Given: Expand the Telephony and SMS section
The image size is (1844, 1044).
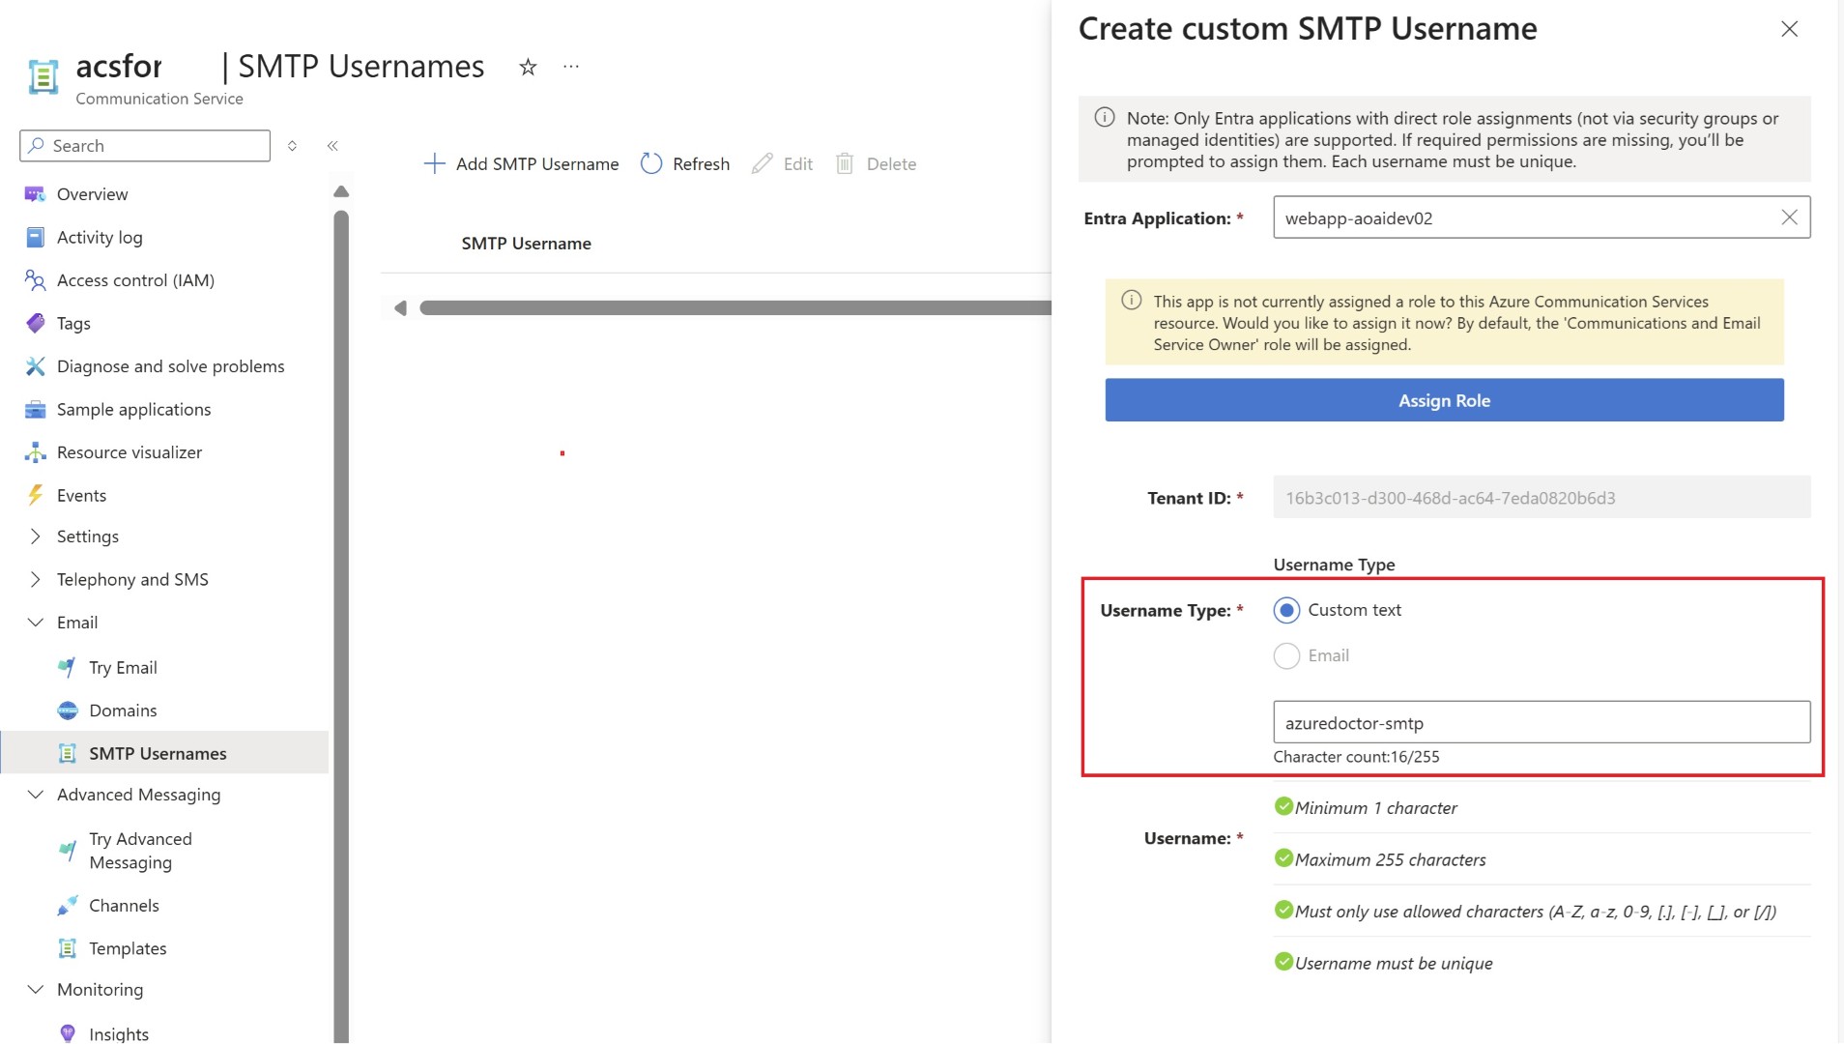Looking at the screenshot, I should click(x=36, y=579).
